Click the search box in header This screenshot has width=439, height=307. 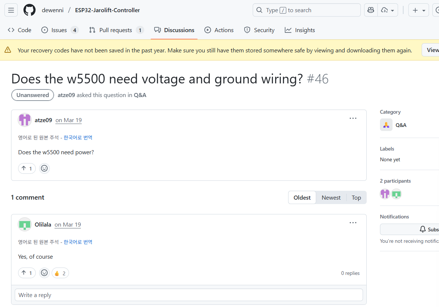click(306, 10)
